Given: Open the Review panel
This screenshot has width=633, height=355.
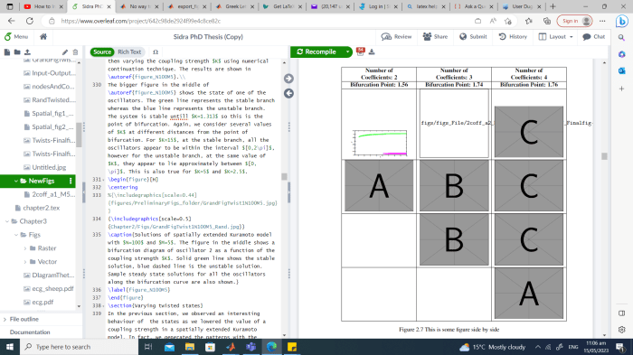Looking at the screenshot, I should pyautogui.click(x=396, y=37).
